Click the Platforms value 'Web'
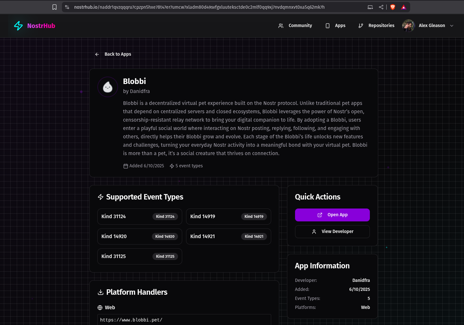 365,308
